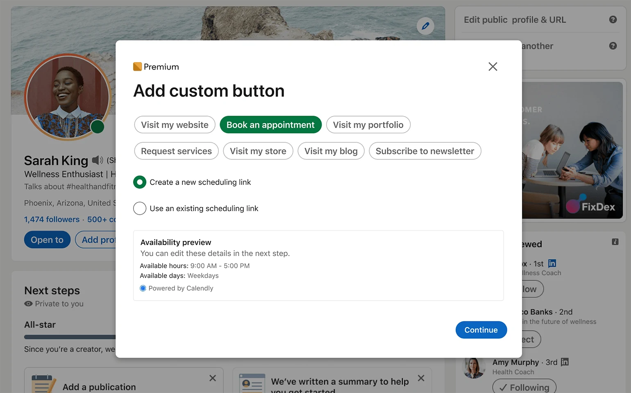Viewport: 631px width, 393px height.
Task: Click the Premium logo icon
Action: pos(137,67)
